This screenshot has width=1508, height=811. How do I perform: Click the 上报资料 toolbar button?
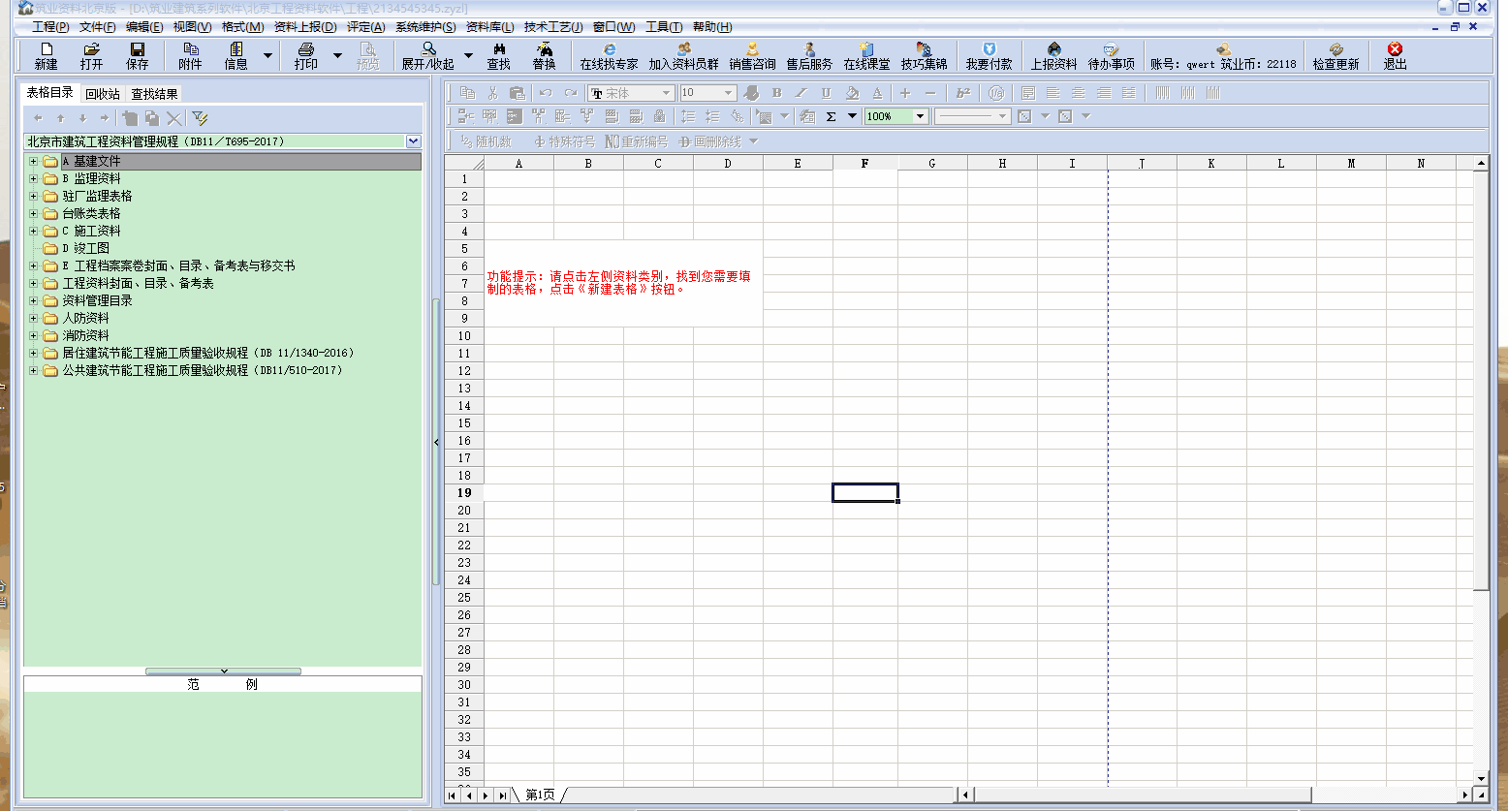[x=1053, y=56]
